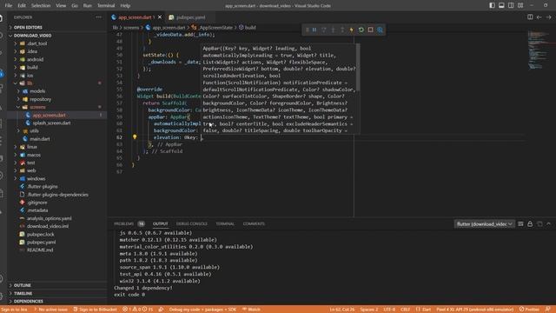Maximize the bottom panel with the chevron
This screenshot has width=556, height=313.
coord(548,224)
